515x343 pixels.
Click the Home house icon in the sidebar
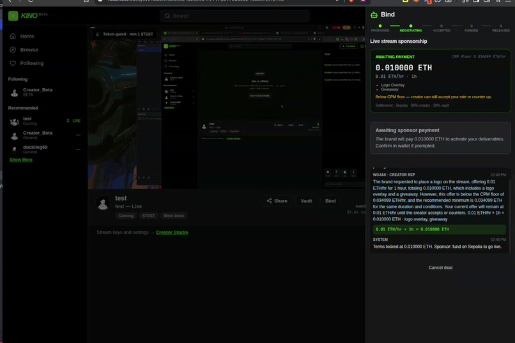click(13, 36)
